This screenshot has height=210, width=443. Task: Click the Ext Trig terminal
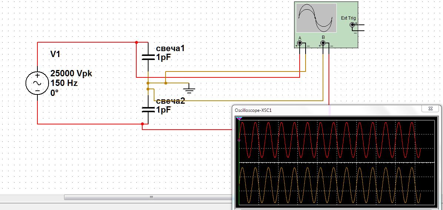(352, 25)
